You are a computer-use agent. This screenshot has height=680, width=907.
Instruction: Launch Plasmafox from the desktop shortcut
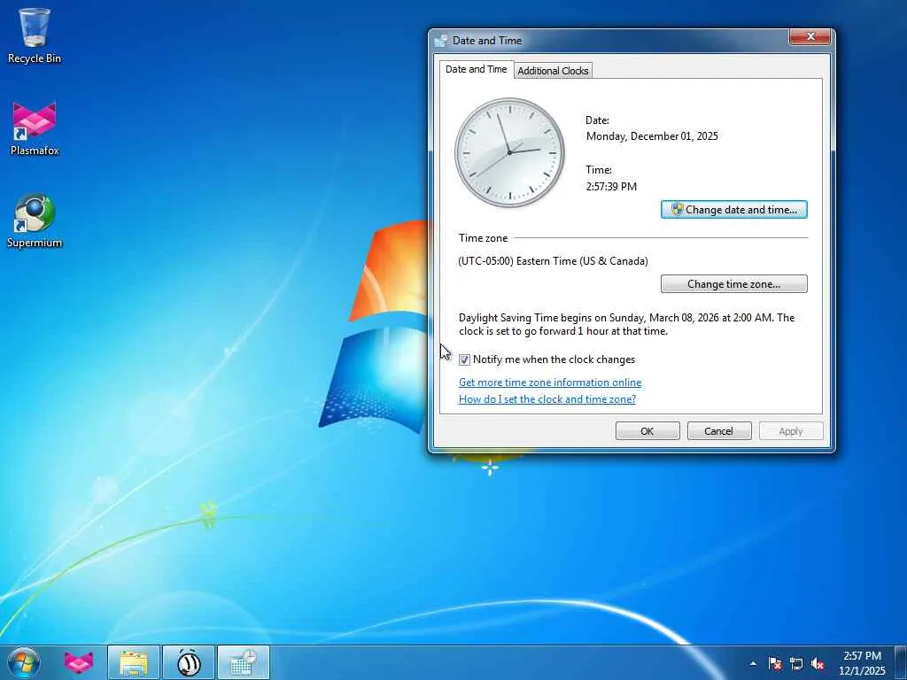pos(35,128)
